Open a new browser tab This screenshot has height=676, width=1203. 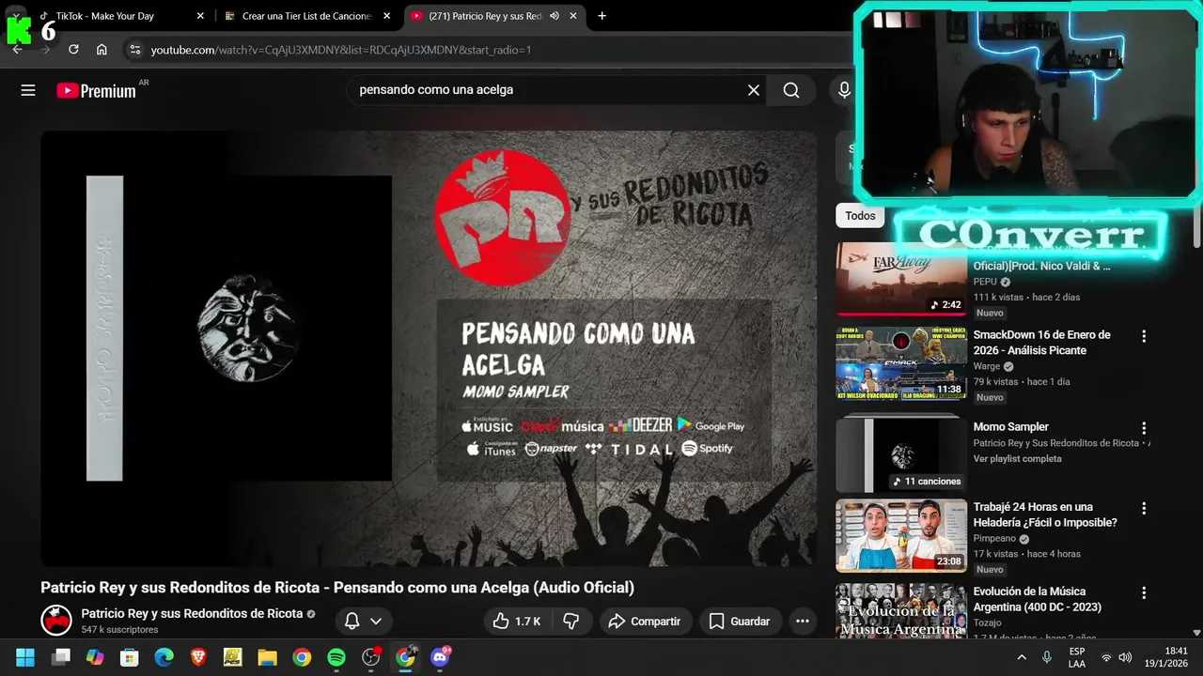(601, 16)
